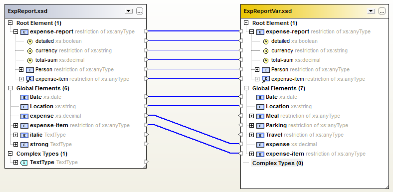Viewport: 393px width, 192px height.
Task: Expand global expense-item in ExpReportVar.xsd
Action: 251,154
